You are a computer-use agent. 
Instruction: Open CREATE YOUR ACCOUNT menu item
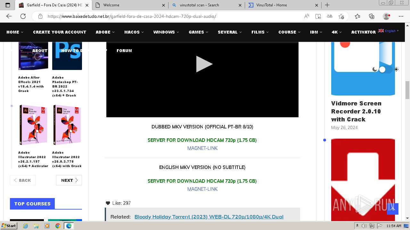[x=60, y=32]
